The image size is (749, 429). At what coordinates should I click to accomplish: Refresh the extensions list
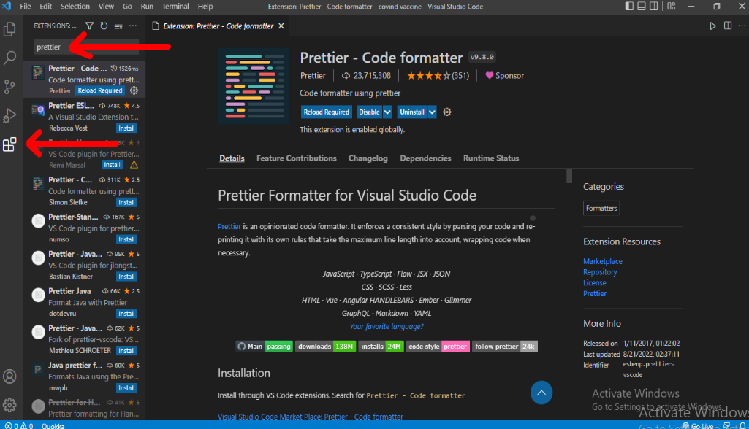click(x=103, y=26)
